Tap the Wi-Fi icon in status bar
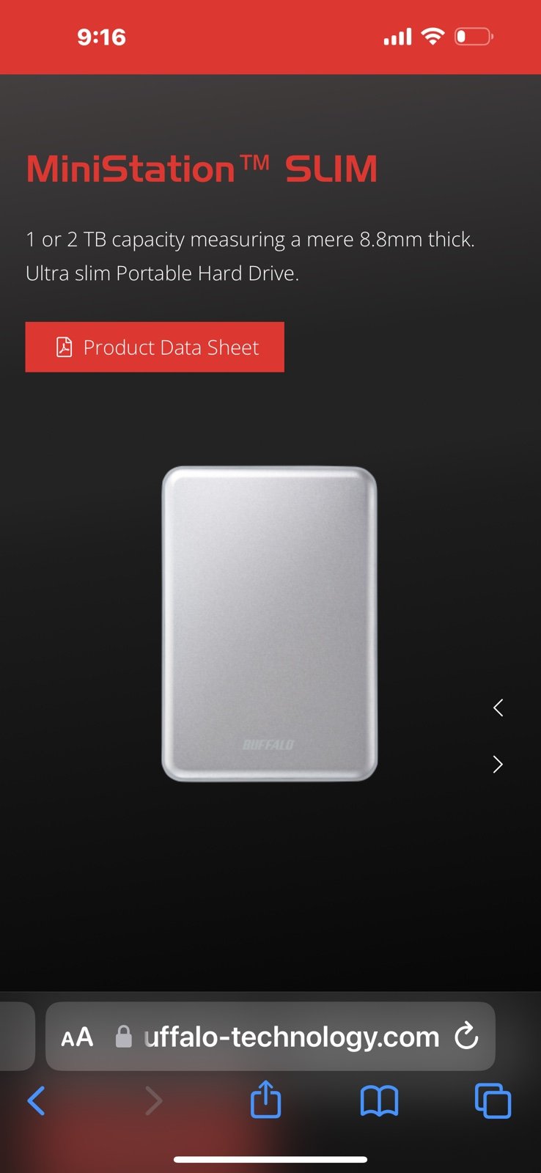The height and width of the screenshot is (1173, 541). tap(433, 36)
